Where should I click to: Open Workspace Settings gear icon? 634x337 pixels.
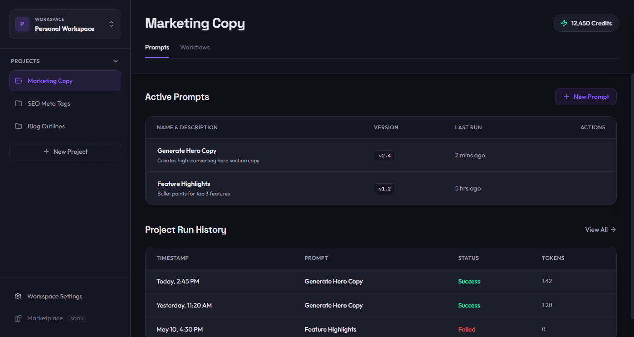[18, 296]
